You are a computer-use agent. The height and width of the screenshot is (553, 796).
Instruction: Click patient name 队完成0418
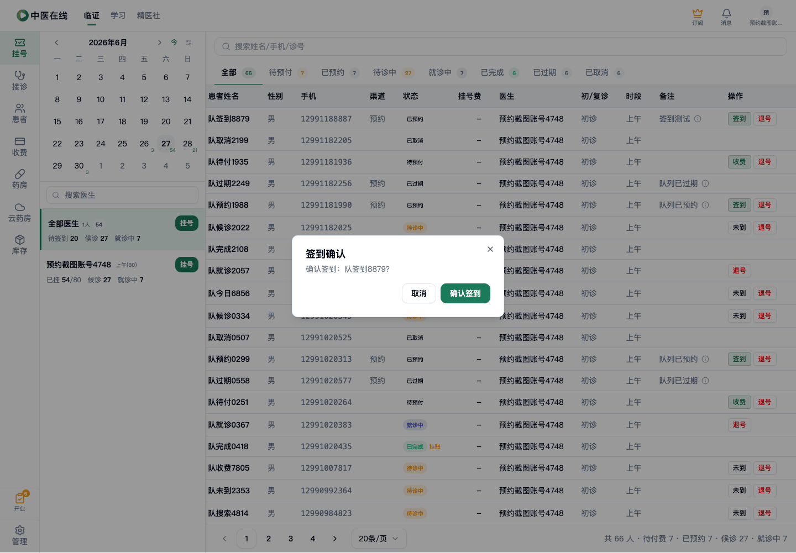(x=228, y=446)
